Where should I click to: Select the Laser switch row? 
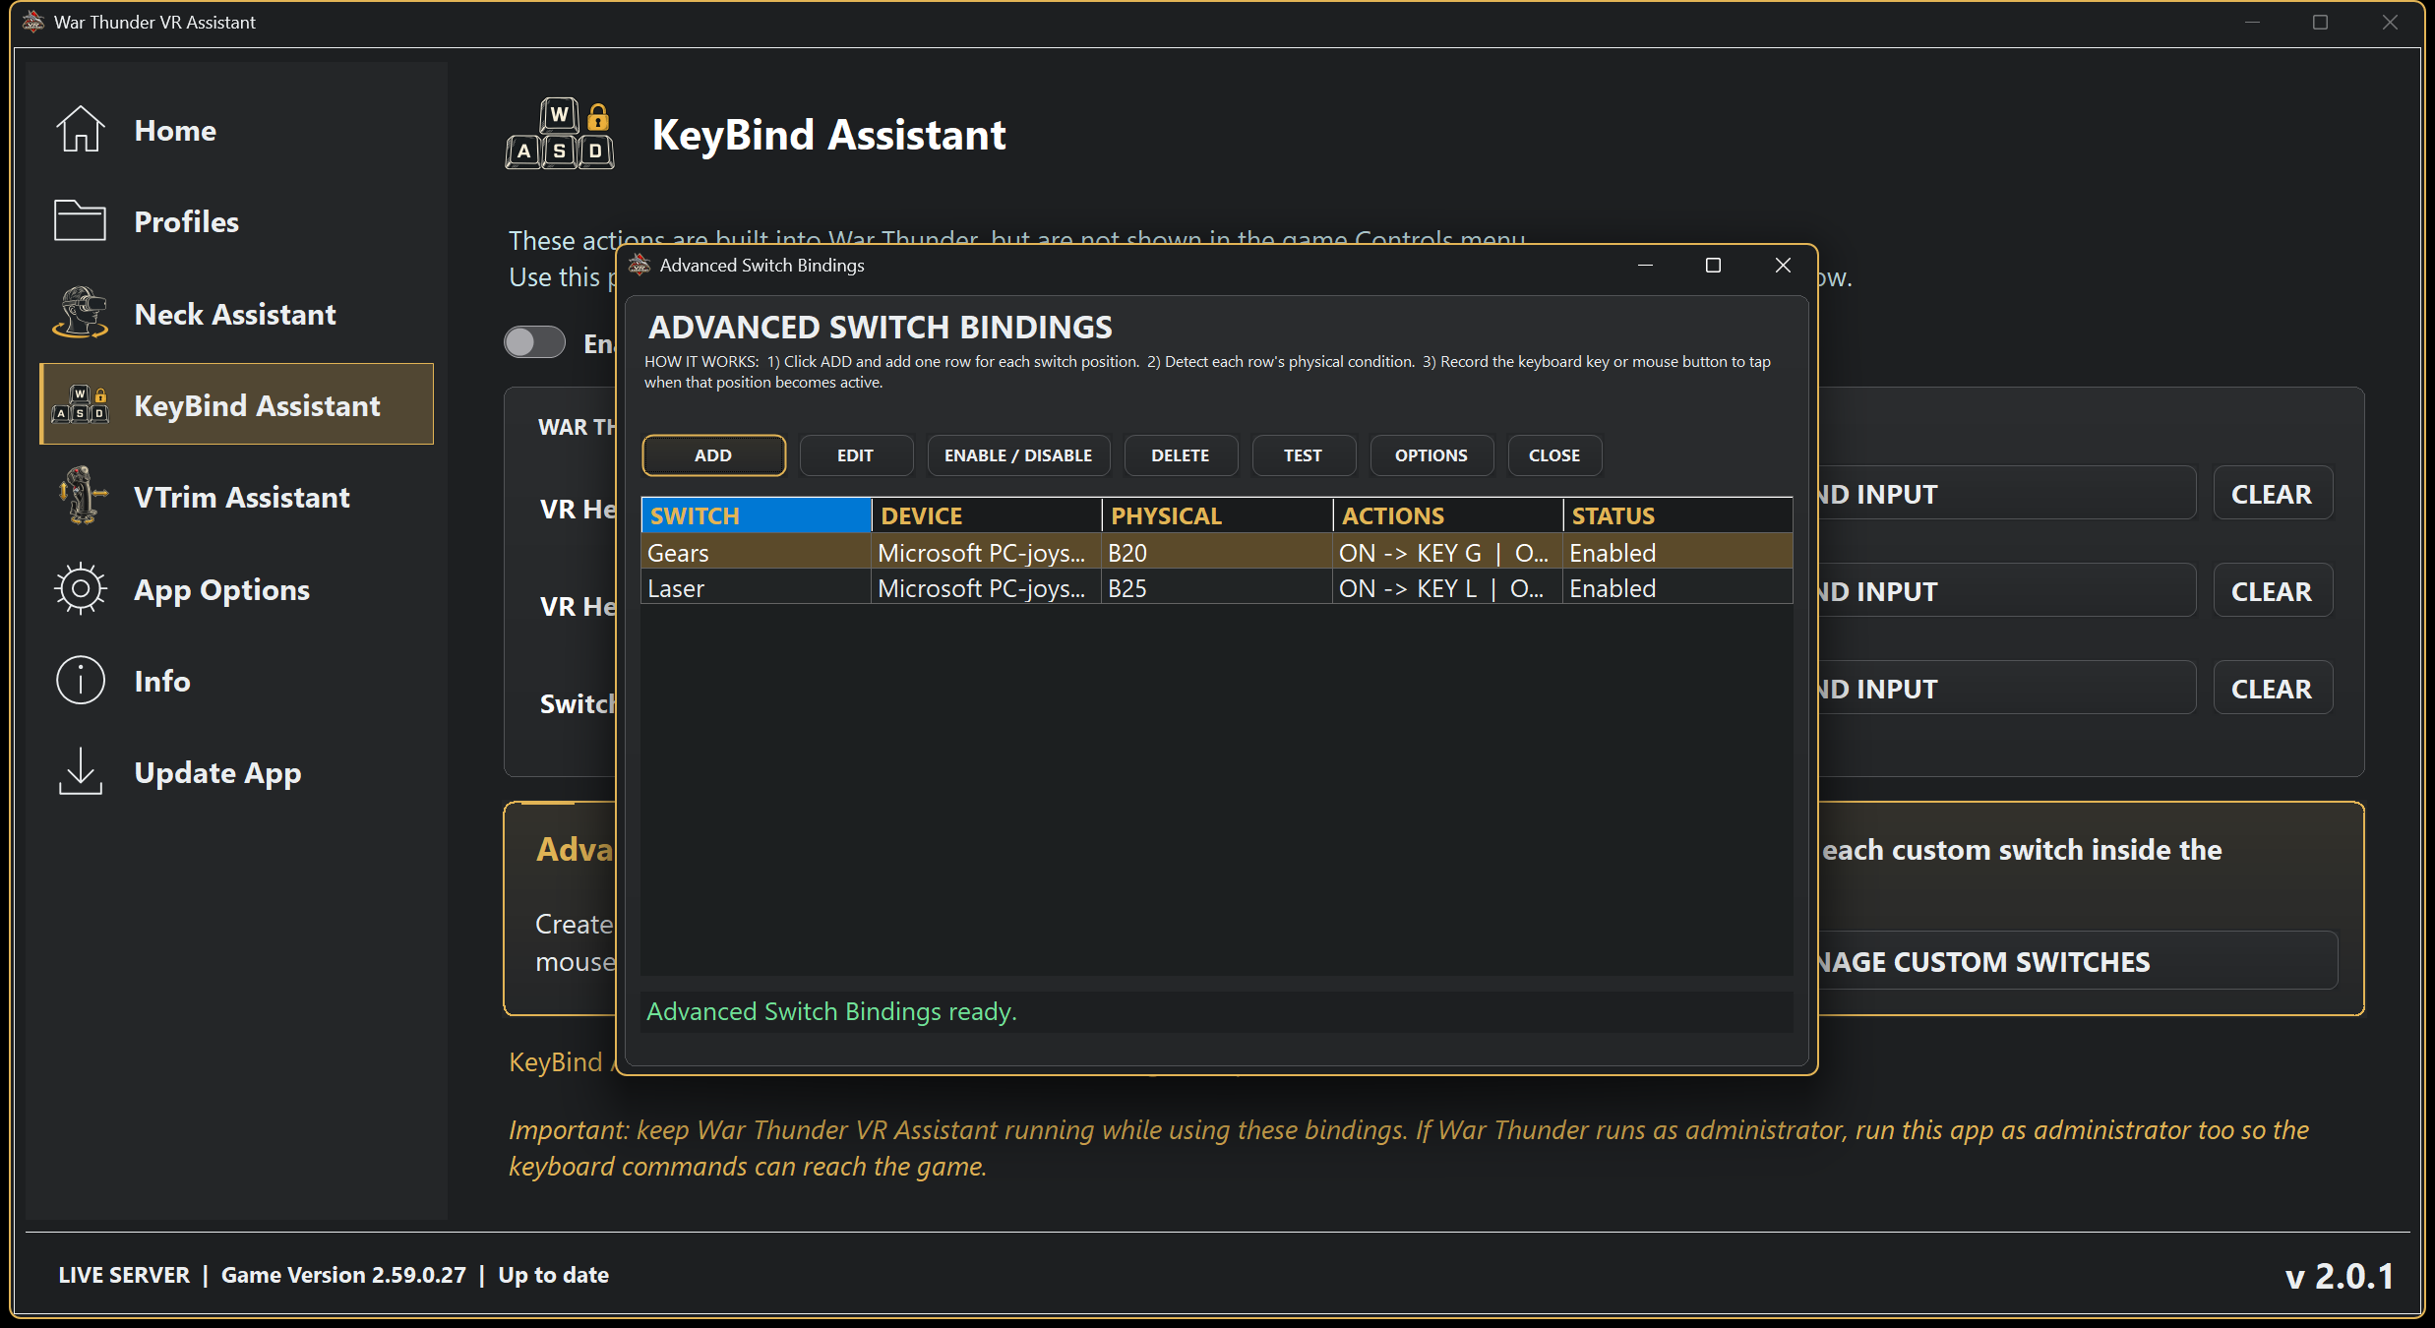pos(1217,587)
